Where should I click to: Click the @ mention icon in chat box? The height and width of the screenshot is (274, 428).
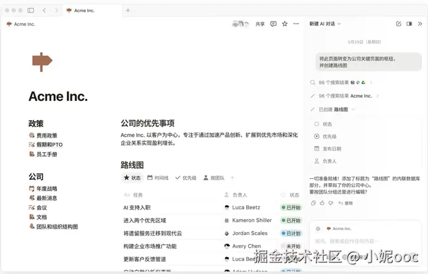tap(318, 228)
